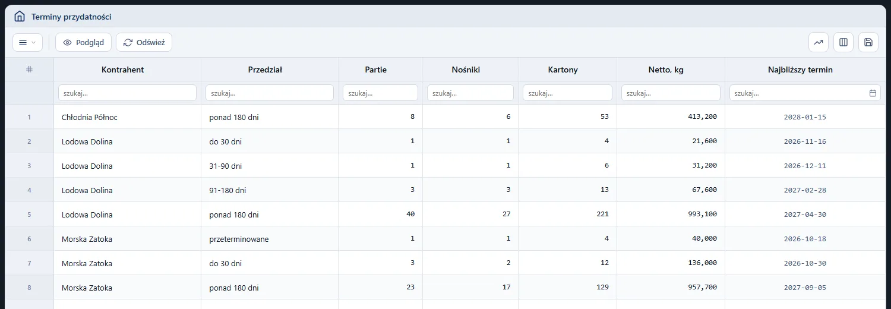Focus the Przedział search field
This screenshot has height=309, width=891.
[x=270, y=93]
